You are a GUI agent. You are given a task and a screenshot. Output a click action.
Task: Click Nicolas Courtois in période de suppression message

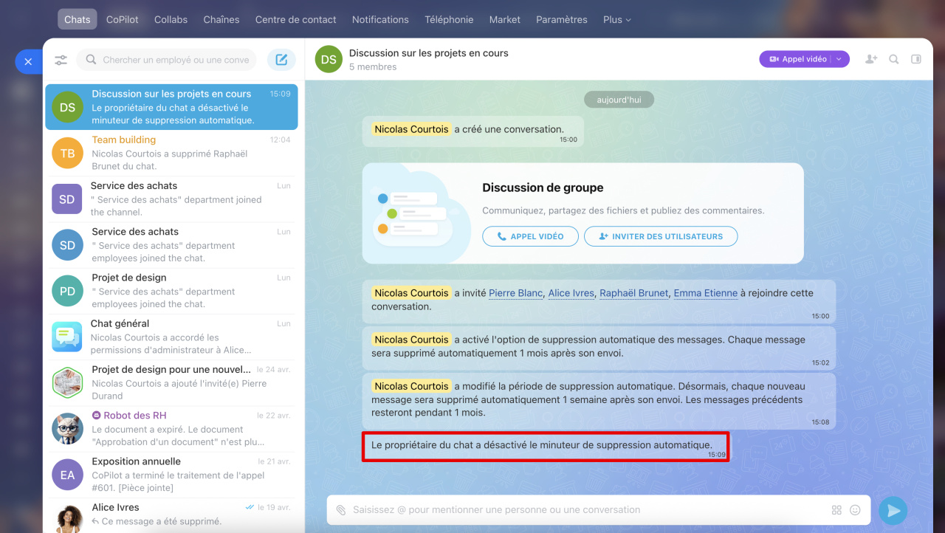(411, 386)
